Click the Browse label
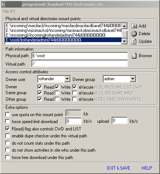The height and width of the screenshot is (174, 160). click(x=145, y=56)
